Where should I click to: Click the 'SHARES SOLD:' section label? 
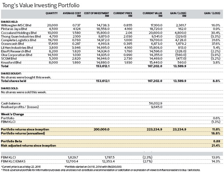point(10,88)
